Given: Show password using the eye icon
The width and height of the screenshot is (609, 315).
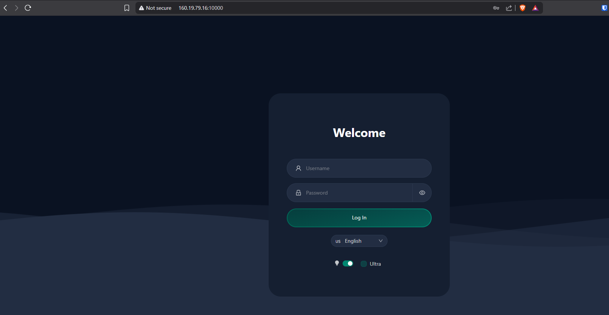Looking at the screenshot, I should pos(422,193).
